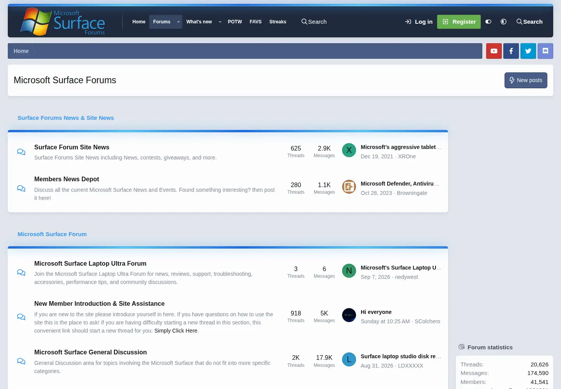
Task: Toggle the switch icon next to Register
Action: (x=488, y=22)
